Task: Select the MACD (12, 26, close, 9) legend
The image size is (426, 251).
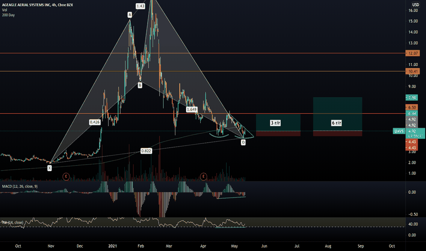Action: point(20,186)
